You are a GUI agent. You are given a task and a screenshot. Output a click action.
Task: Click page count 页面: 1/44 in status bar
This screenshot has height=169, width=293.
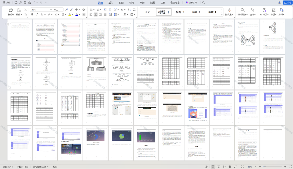[8, 167]
